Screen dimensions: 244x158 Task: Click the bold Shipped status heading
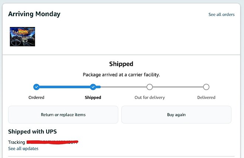coord(121,64)
